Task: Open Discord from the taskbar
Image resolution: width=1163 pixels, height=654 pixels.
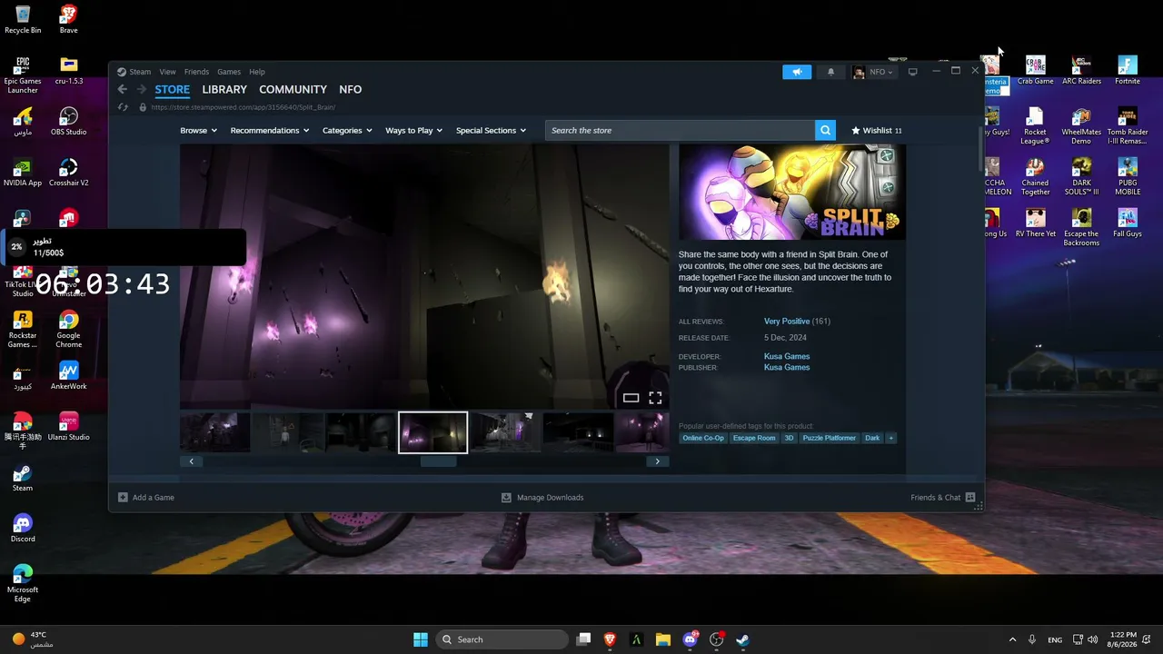Action: (x=690, y=639)
